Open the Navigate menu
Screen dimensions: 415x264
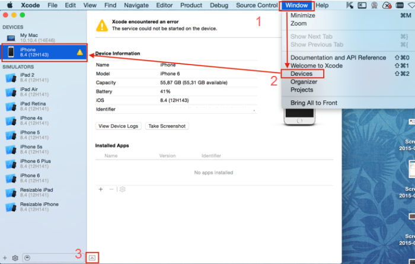136,5
